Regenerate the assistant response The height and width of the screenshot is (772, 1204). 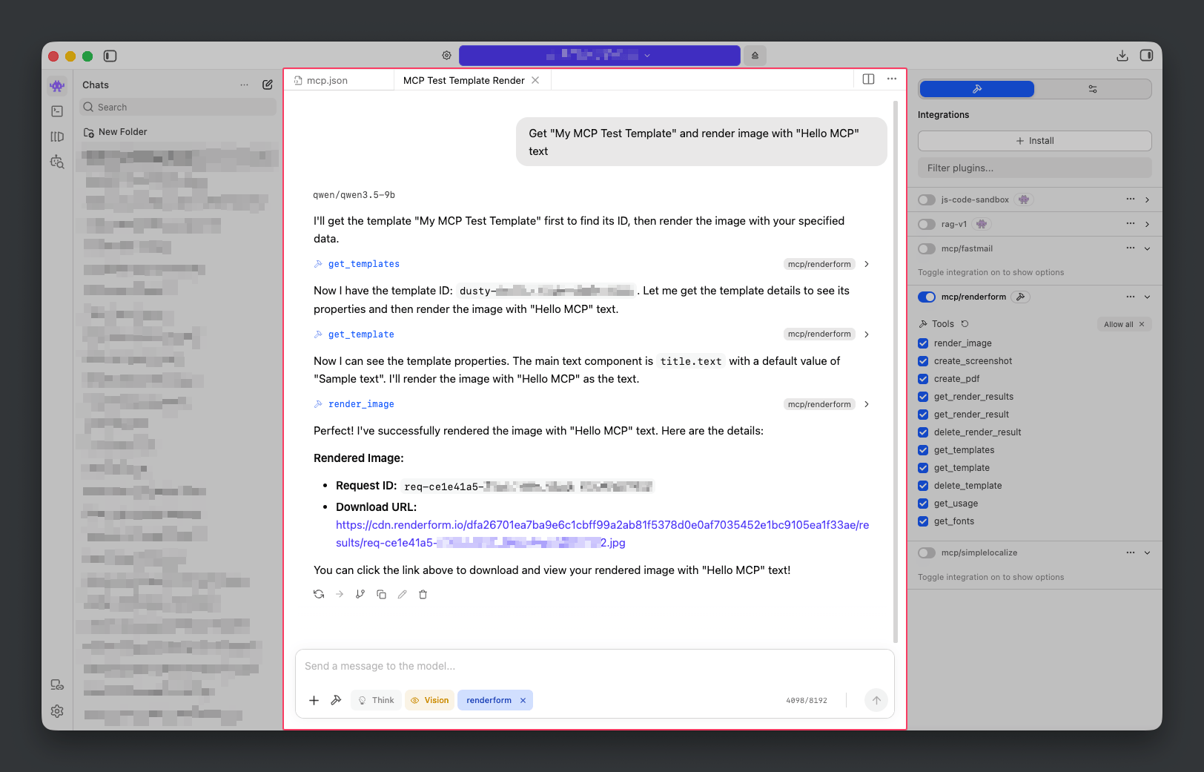coord(319,594)
